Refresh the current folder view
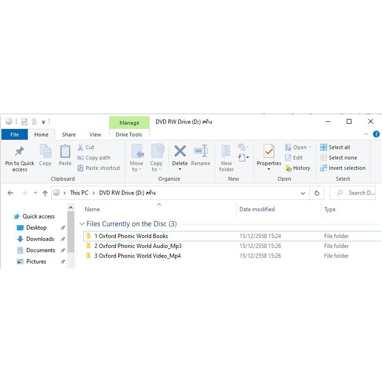Screen dimensions: 382x382 click(317, 193)
